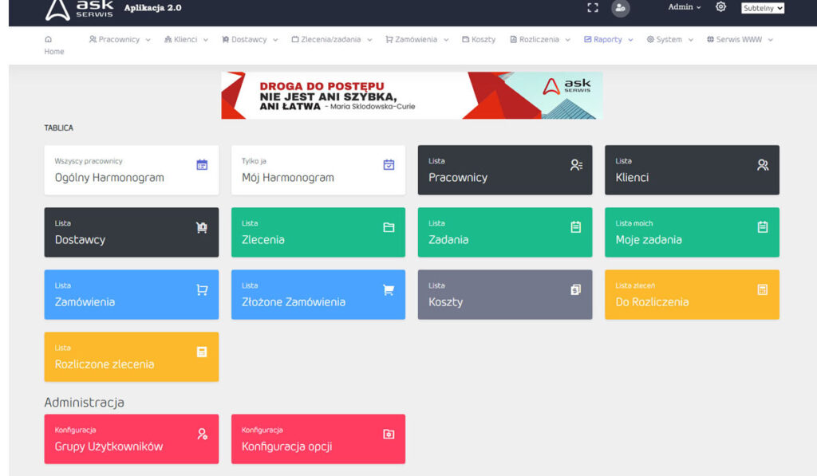This screenshot has height=476, width=817.
Task: Click the shopping cart icon on Zamówienia tile
Action: tap(202, 289)
